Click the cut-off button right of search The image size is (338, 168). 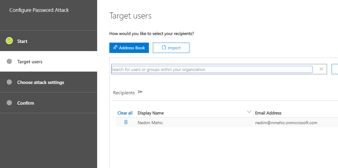coord(335,69)
